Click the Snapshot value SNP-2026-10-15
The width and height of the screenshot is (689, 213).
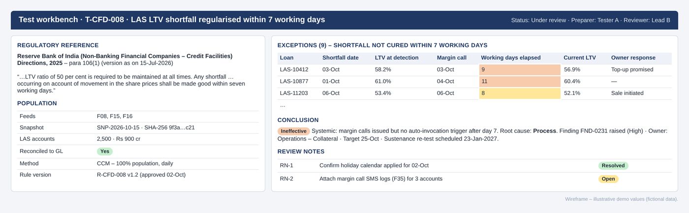pyautogui.click(x=146, y=128)
